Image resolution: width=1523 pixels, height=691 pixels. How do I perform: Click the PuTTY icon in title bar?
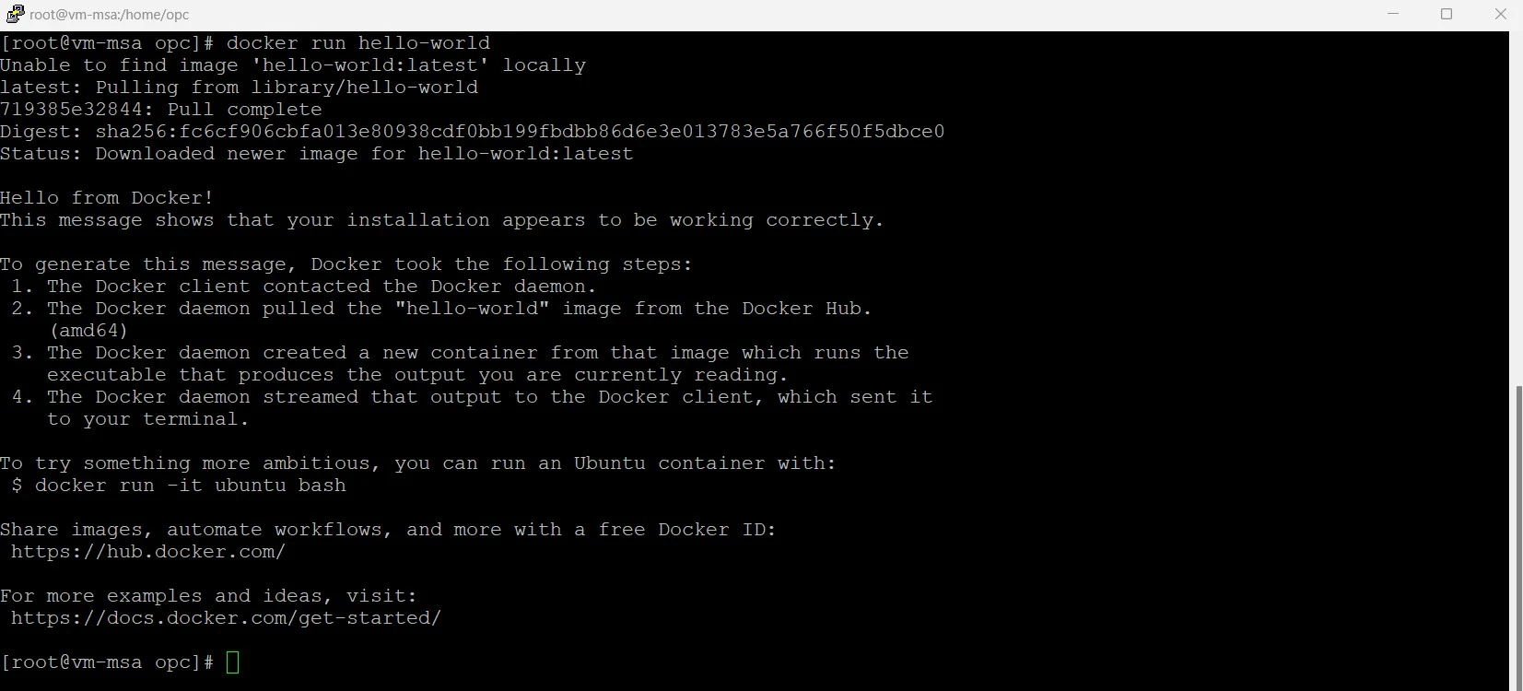click(x=13, y=15)
